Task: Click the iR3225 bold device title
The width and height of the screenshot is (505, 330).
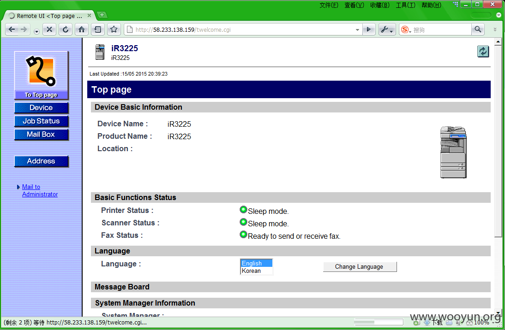Action: tap(125, 48)
